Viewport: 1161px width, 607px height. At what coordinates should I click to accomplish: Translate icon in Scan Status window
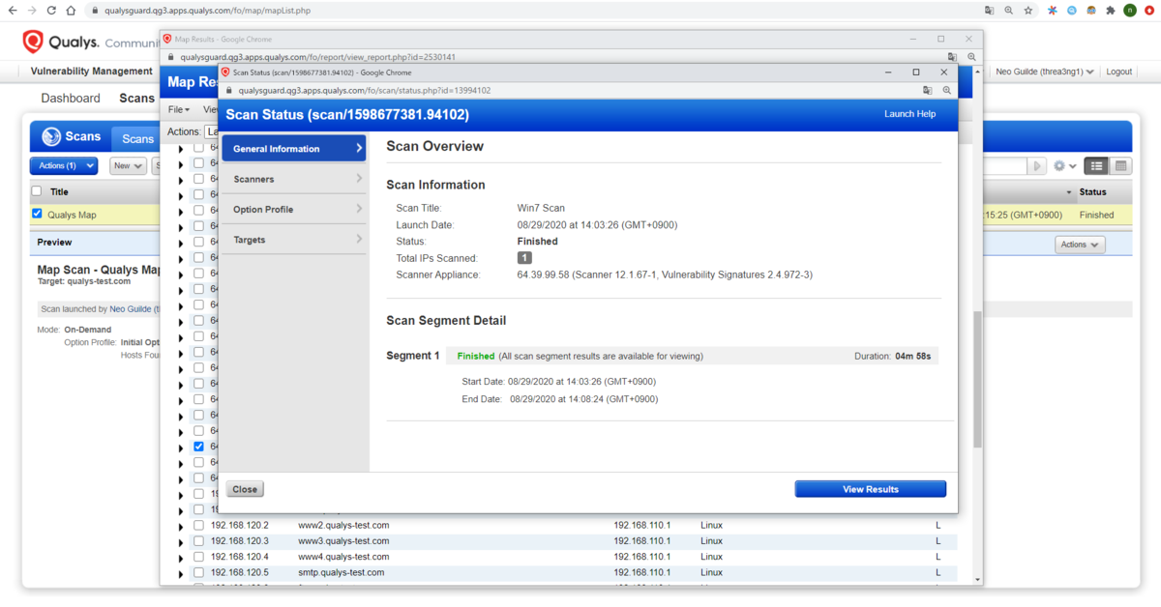(x=928, y=90)
